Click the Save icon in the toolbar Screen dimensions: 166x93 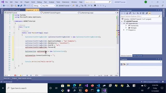tap(18, 6)
